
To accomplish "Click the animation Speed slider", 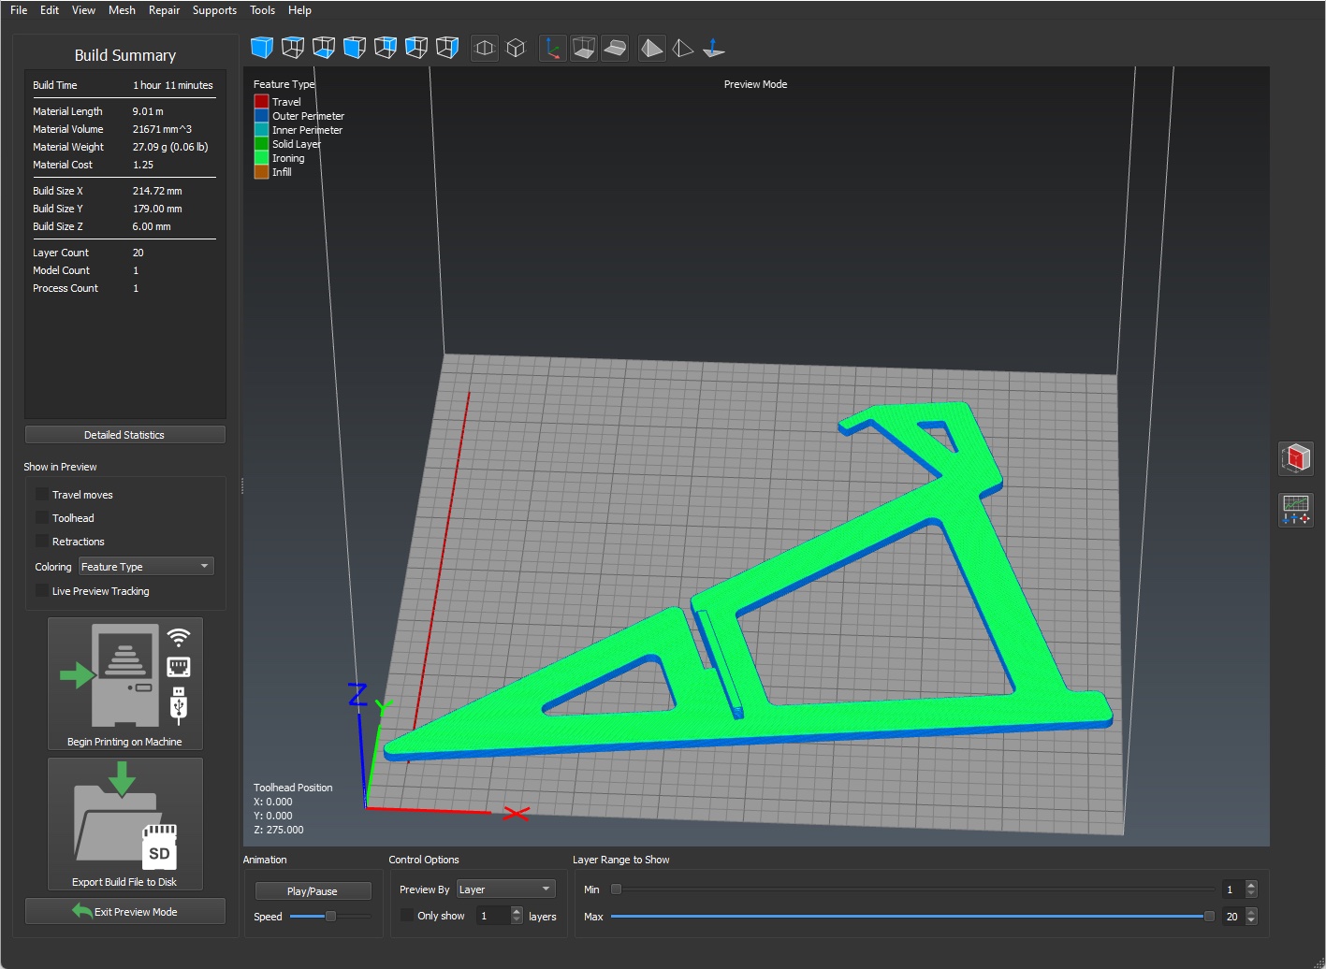I will click(329, 917).
